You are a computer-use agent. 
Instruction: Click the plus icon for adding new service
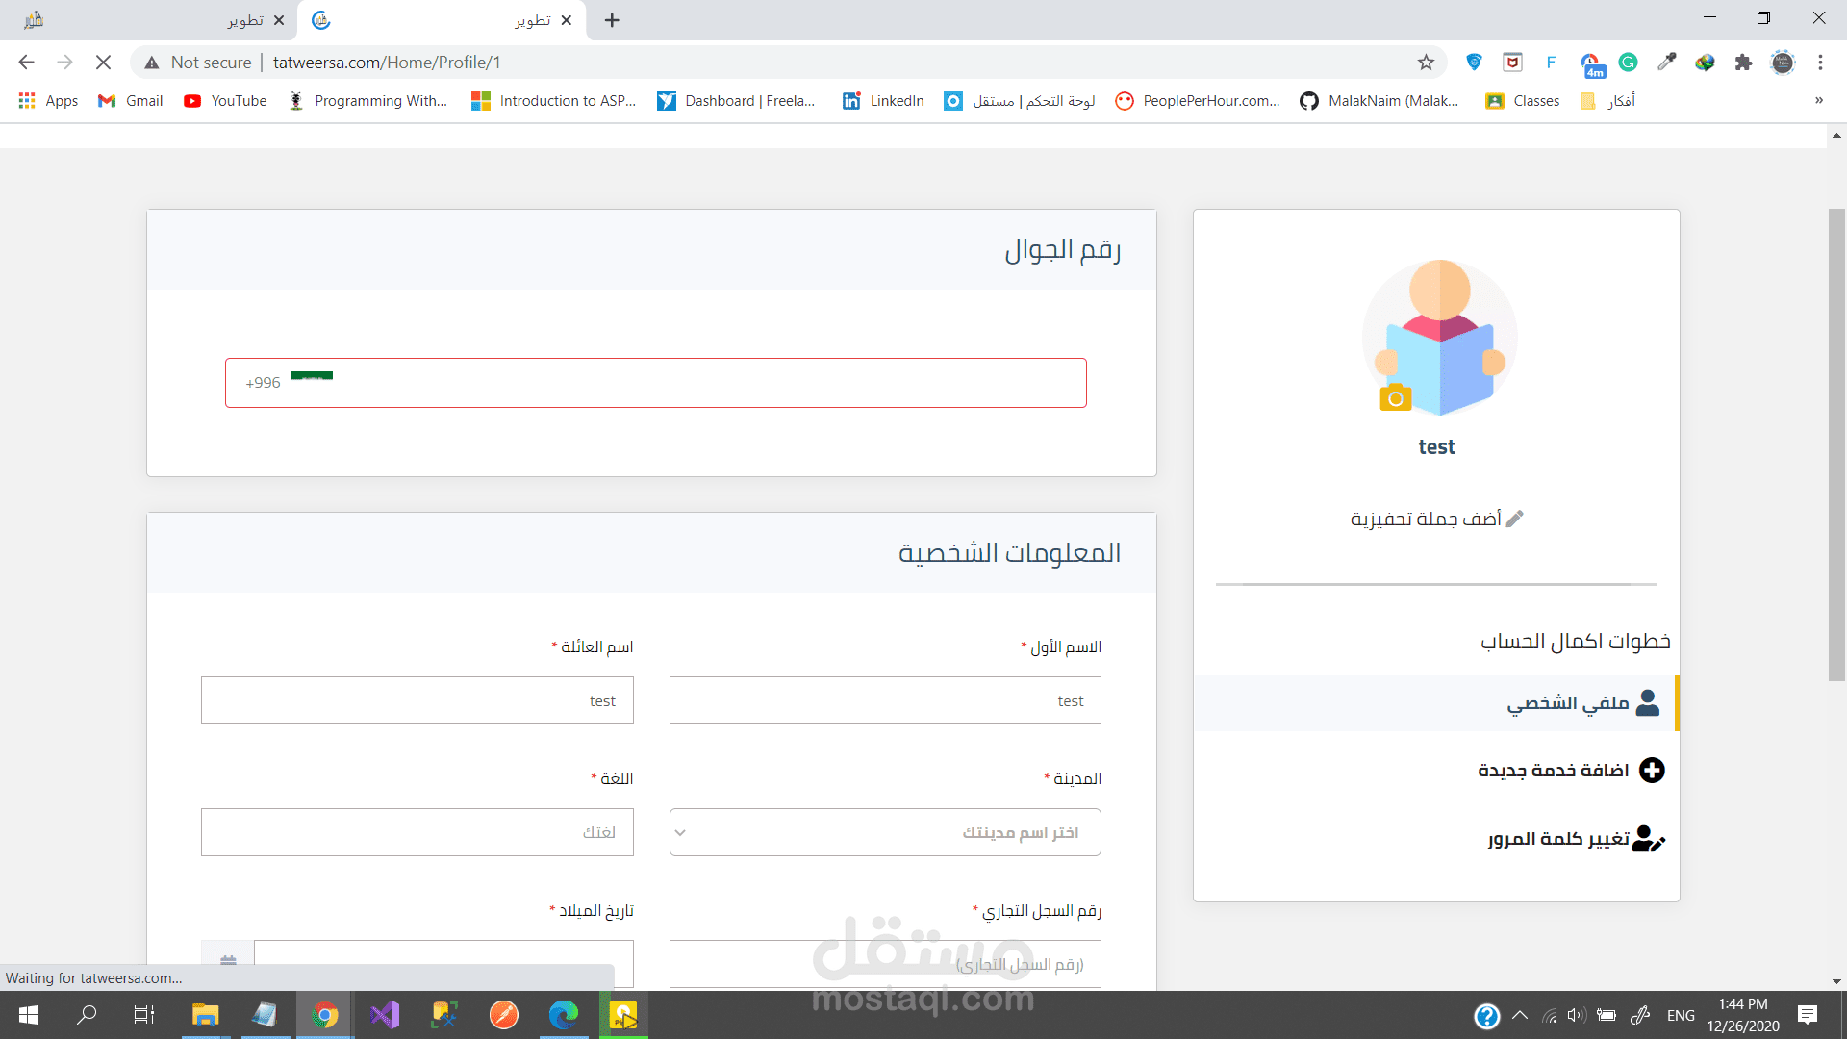(x=1652, y=771)
